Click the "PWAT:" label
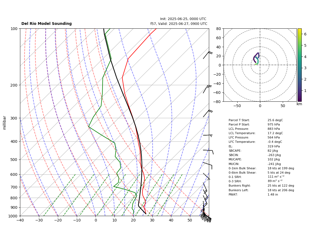 pos(233,194)
